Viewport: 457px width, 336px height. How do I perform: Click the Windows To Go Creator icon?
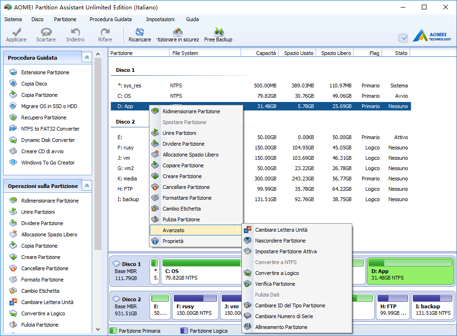click(x=13, y=162)
